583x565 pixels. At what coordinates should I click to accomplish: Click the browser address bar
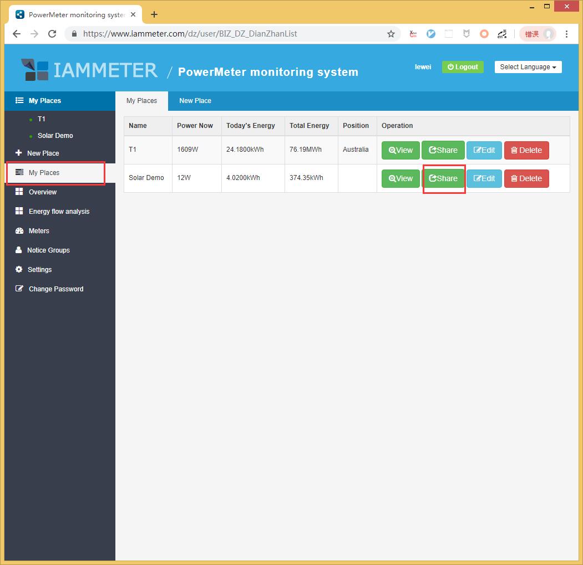coord(233,34)
